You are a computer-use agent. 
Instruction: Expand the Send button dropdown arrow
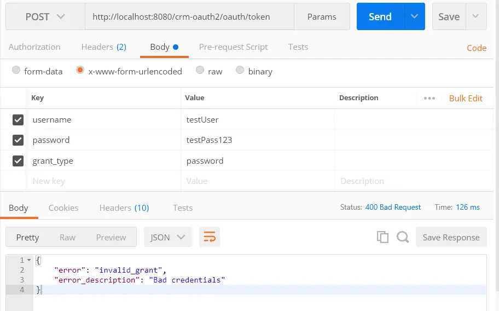click(x=414, y=16)
